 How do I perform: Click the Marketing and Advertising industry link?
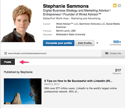click(86, 18)
